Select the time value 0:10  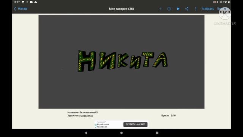tap(173, 116)
